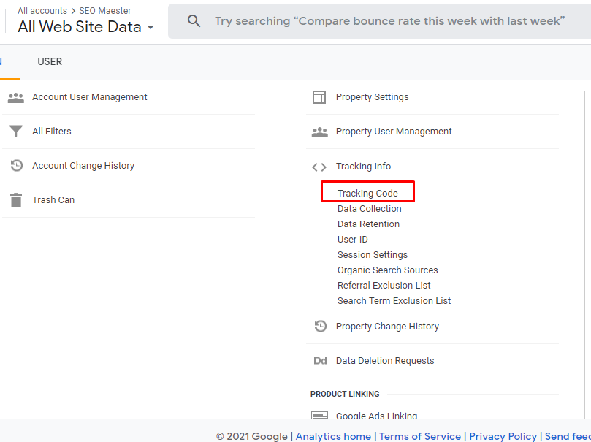Screen dimensions: 591x442
Task: Click the Data Deletion Requests Dd icon
Action: click(320, 361)
